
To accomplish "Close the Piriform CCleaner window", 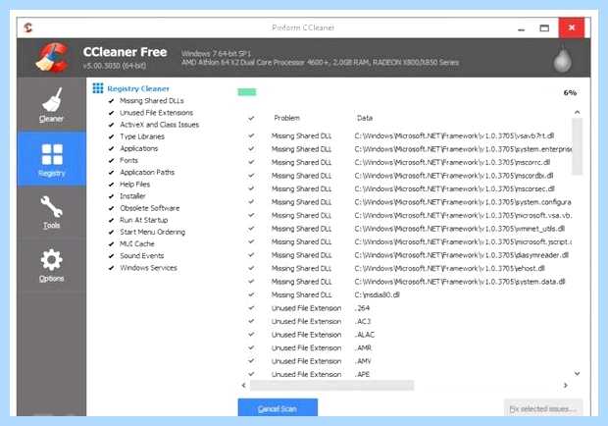I will (x=571, y=27).
